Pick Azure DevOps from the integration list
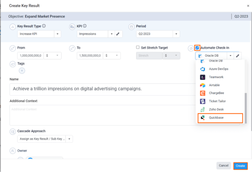 pyautogui.click(x=220, y=69)
